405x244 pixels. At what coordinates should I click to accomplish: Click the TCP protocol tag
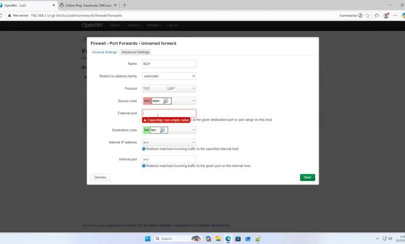(146, 89)
